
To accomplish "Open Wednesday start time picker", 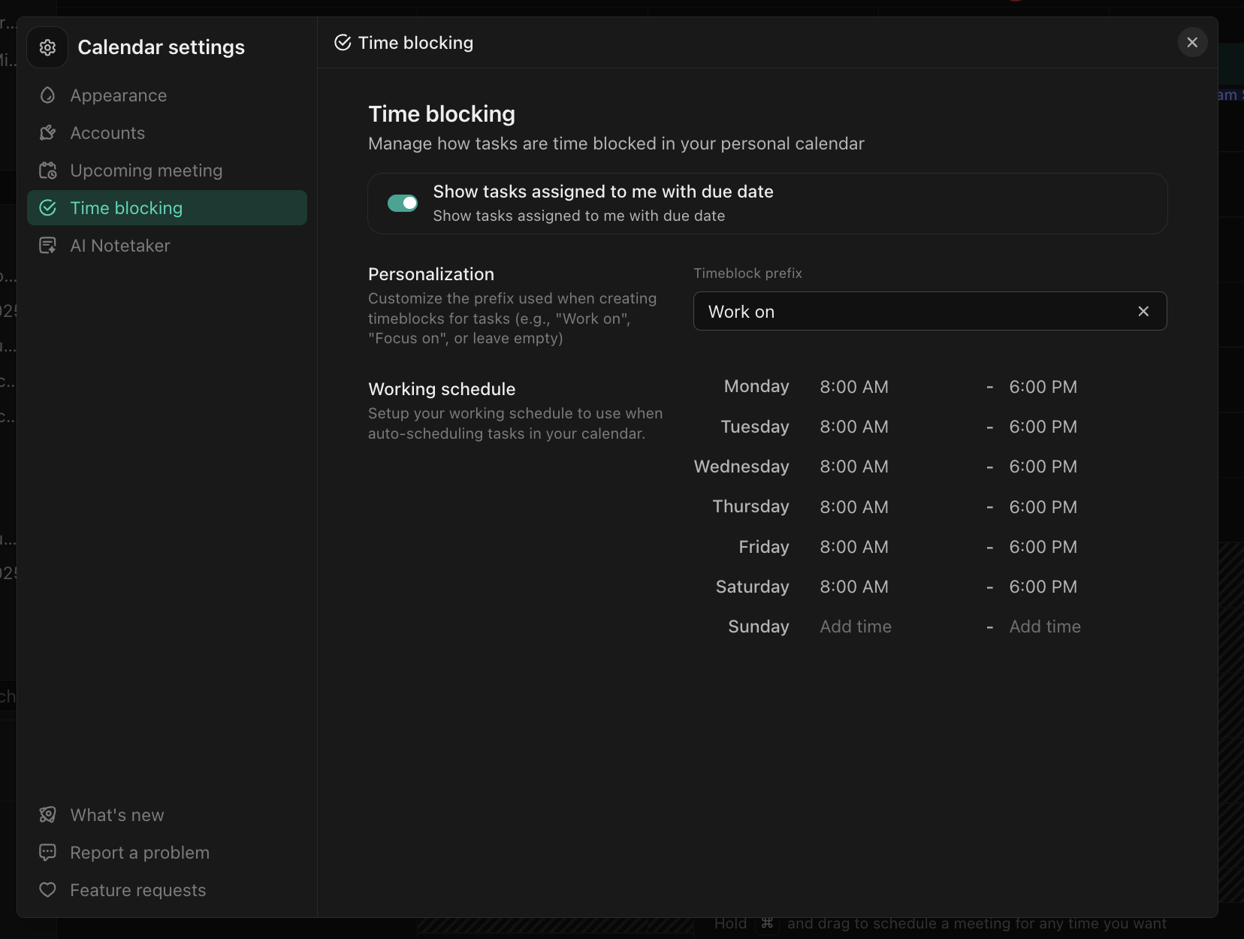I will 854,466.
